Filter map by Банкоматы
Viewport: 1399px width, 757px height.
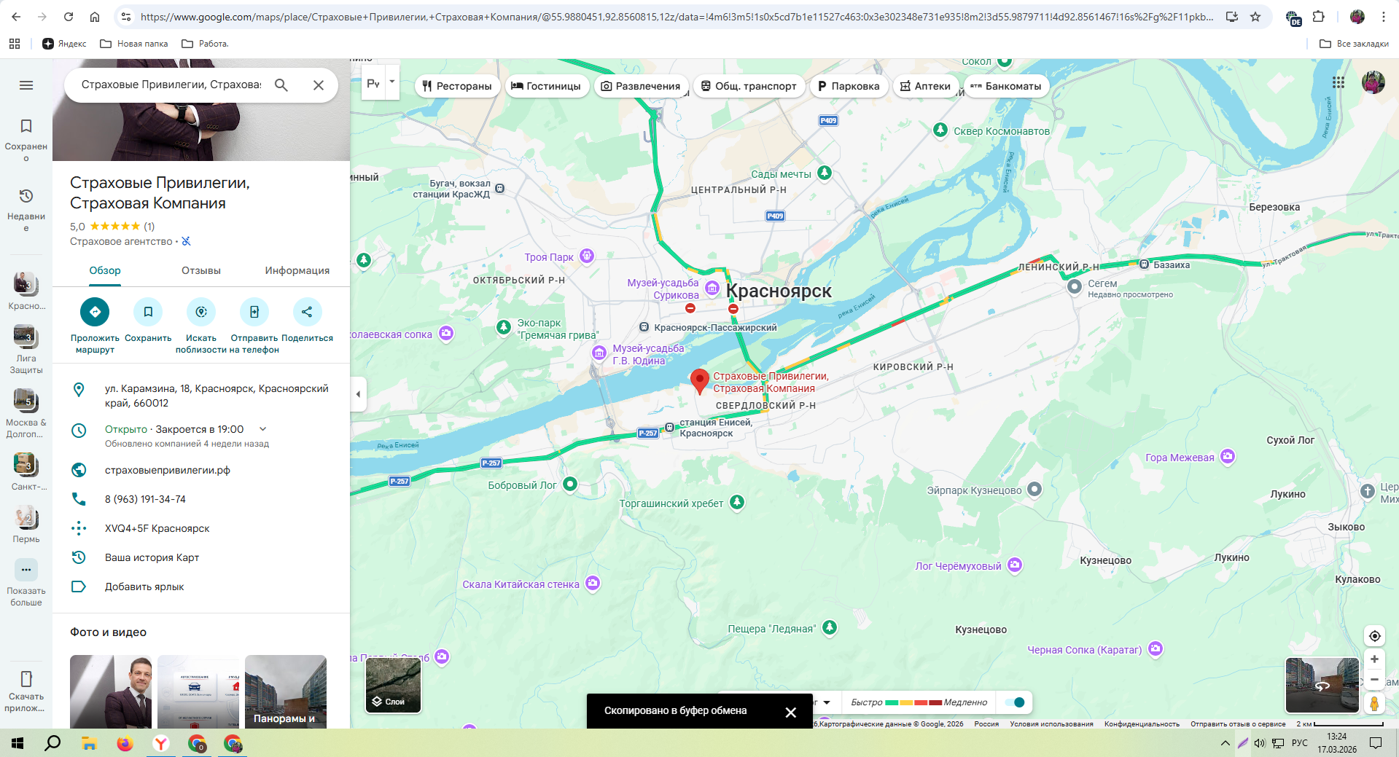pos(1006,86)
